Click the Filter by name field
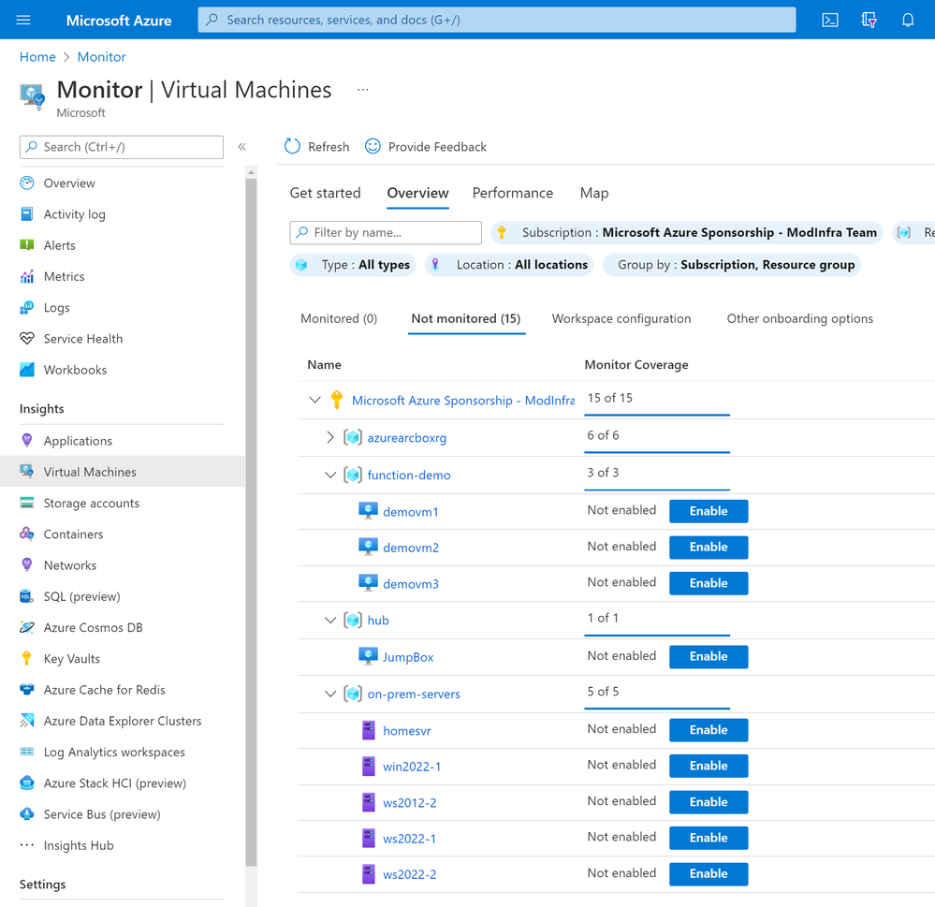This screenshot has width=935, height=907. click(386, 232)
